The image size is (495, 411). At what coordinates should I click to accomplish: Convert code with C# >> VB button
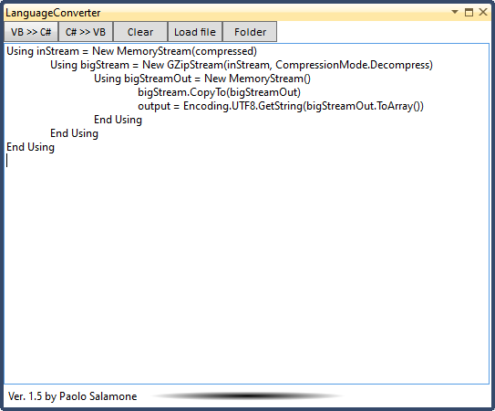(86, 32)
